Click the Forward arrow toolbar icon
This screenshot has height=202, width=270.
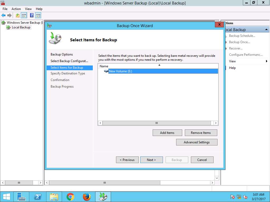(9, 16)
